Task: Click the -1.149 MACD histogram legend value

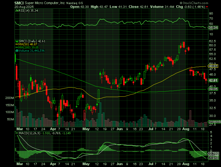Action: pos(66,133)
